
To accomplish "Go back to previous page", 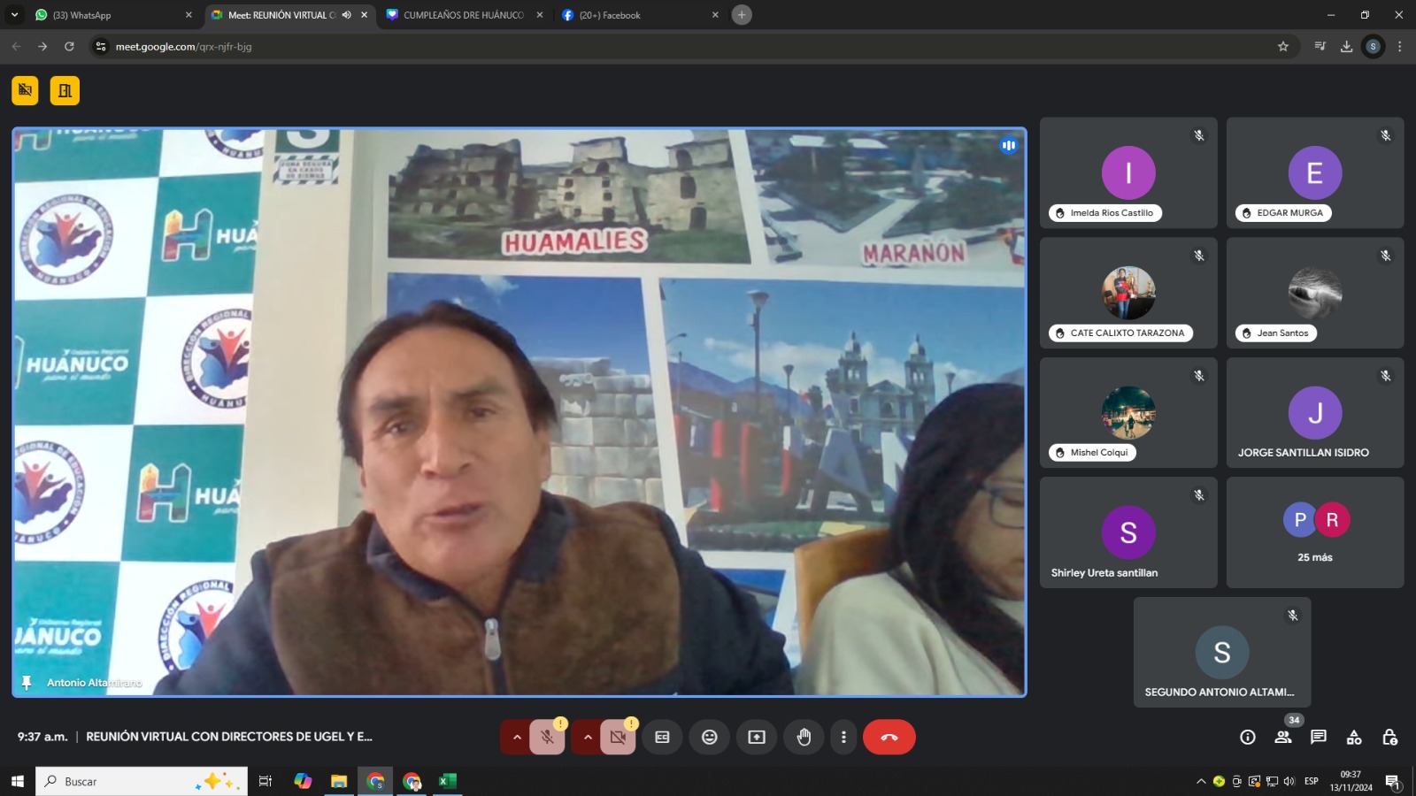I will pos(16,46).
